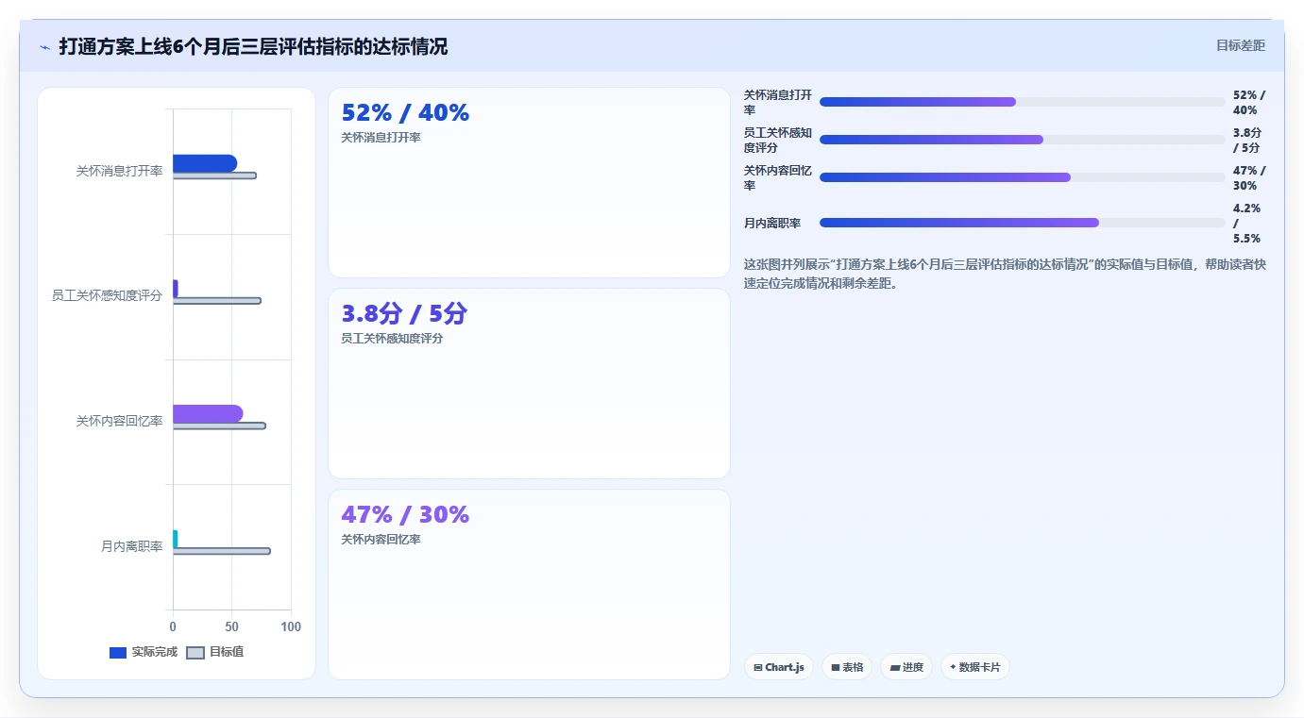Select the Chart.js tag pill

tap(779, 667)
